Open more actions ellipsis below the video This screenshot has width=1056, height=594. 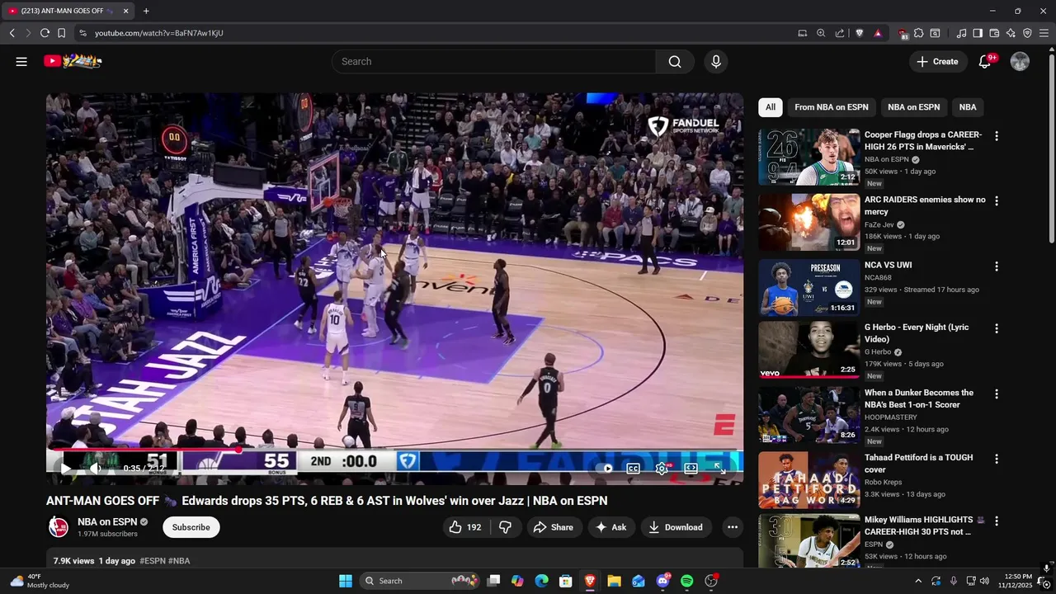tap(732, 527)
